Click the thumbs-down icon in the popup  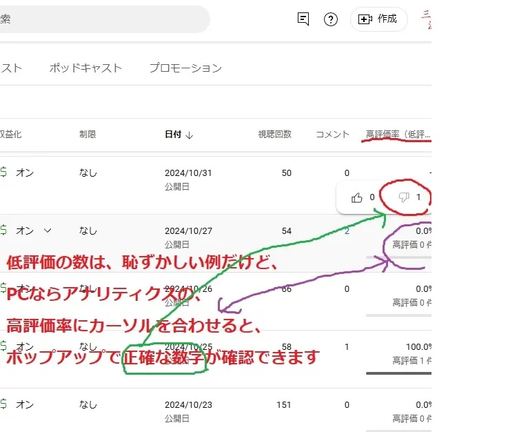point(404,197)
